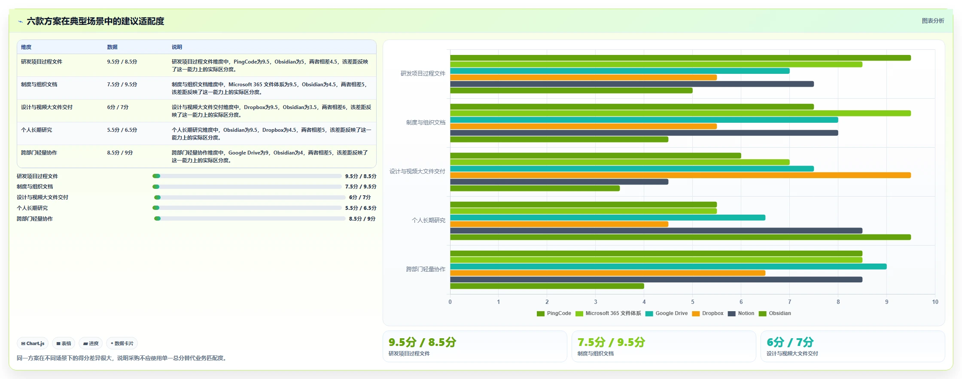Click dark Notion bar in 设计与视频大文件交付 group
This screenshot has height=379, width=962.
[559, 182]
